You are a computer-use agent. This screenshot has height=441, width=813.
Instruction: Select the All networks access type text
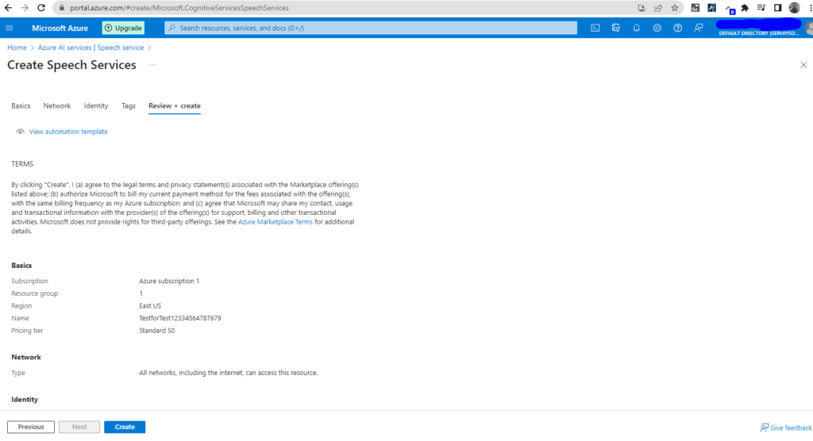pyautogui.click(x=228, y=373)
